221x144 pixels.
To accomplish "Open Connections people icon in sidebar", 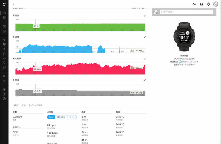I will click(x=4, y=76).
